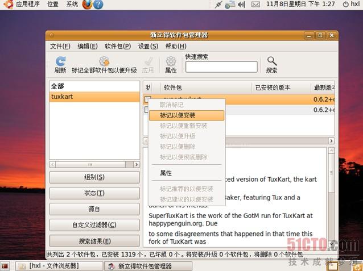Click the 软件包 column header
This screenshot has width=363, height=271.
(206, 87)
